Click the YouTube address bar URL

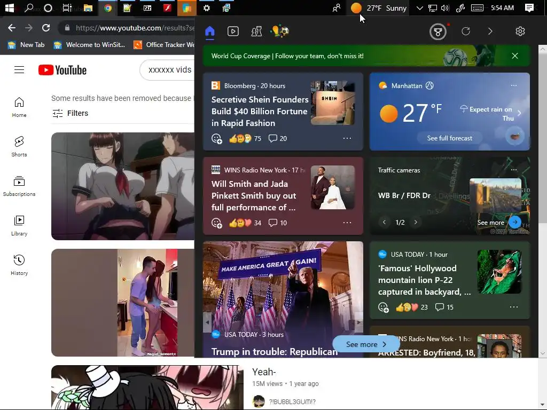coord(135,28)
